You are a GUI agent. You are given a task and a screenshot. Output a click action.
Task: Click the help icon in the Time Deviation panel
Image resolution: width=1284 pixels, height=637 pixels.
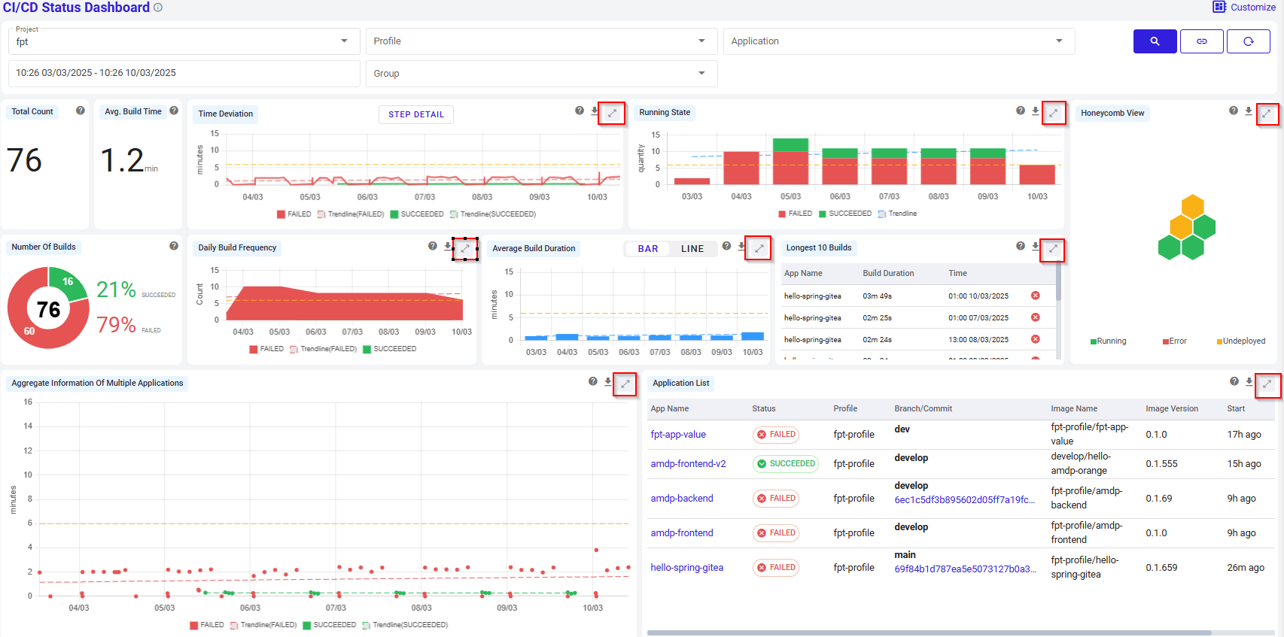(x=580, y=111)
